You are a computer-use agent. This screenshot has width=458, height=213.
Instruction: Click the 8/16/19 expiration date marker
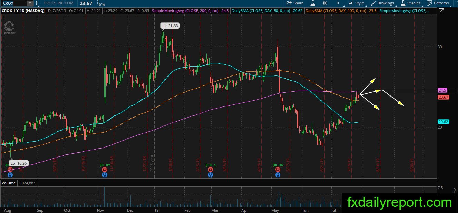pyautogui.click(x=378, y=165)
